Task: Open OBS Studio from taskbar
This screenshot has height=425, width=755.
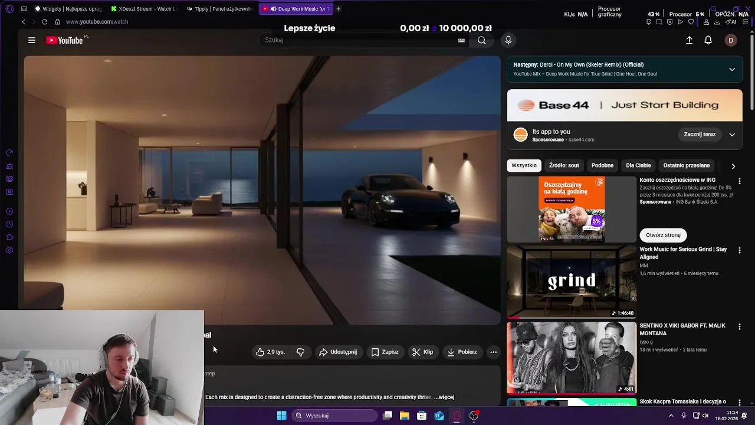Action: click(x=474, y=416)
